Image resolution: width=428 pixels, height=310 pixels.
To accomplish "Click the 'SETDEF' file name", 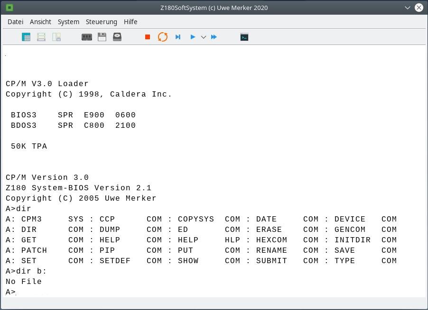I will tap(115, 261).
